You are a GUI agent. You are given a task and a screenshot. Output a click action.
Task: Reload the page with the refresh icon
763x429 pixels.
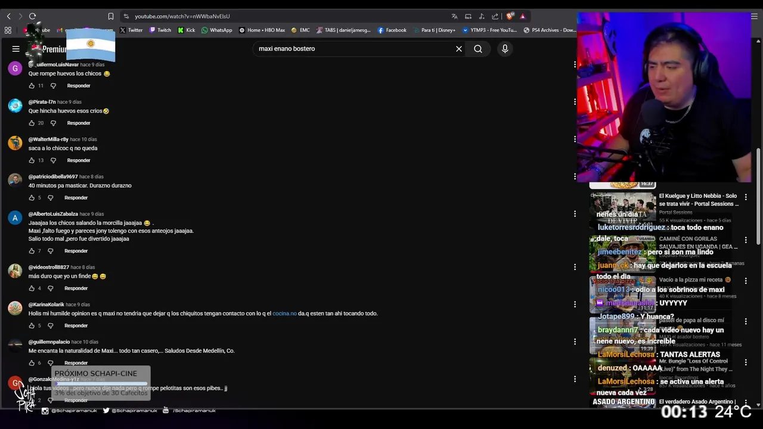click(x=32, y=16)
